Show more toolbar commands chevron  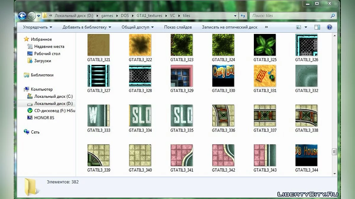click(266, 27)
